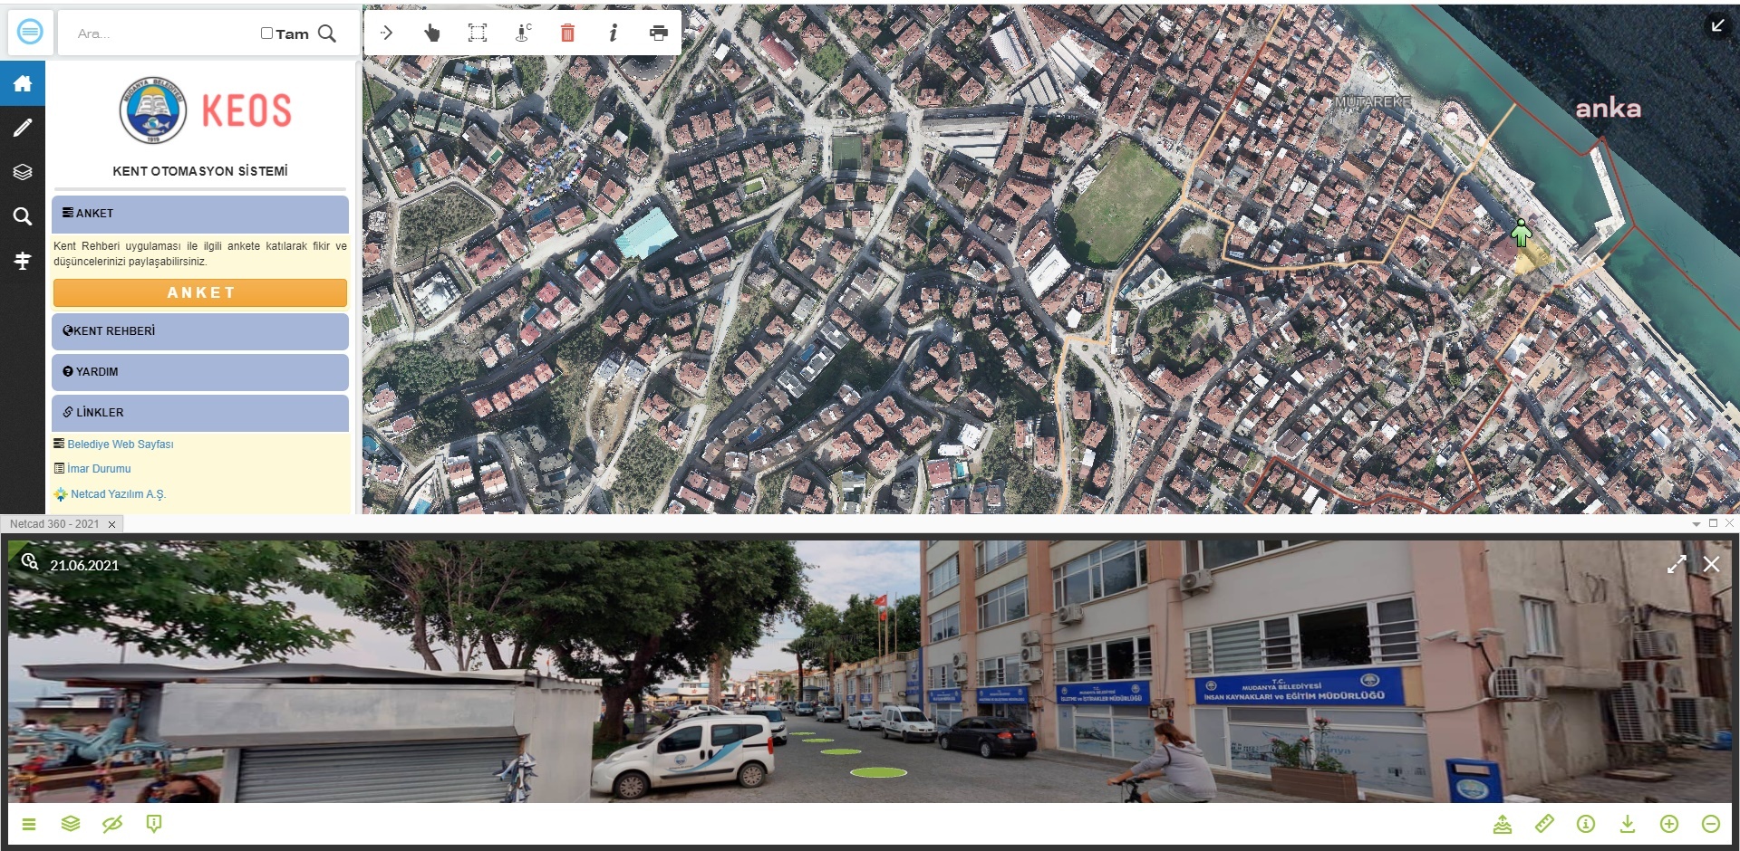Click the download icon in the panorama viewer

tap(1628, 825)
